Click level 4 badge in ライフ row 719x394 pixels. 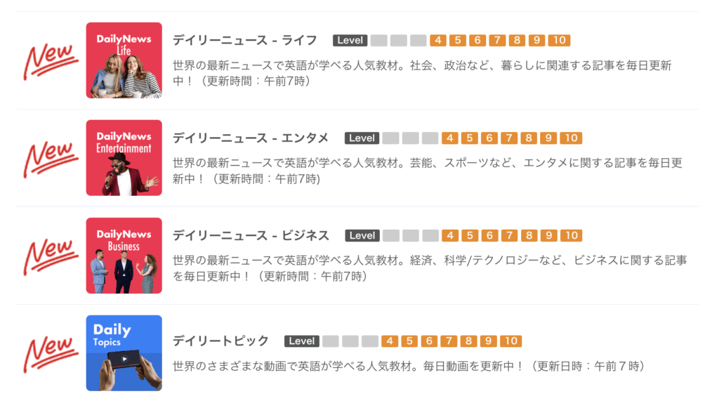pos(438,40)
